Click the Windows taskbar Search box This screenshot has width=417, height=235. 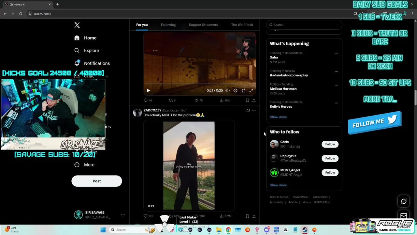pos(132,230)
